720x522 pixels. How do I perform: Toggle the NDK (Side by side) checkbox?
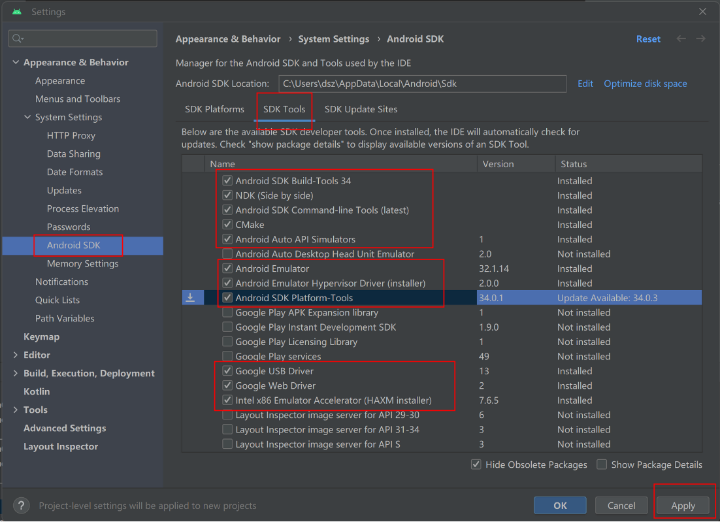[x=227, y=195]
